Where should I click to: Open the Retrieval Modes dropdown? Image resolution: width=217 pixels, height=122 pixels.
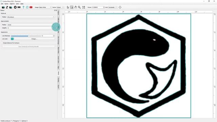pos(31,17)
